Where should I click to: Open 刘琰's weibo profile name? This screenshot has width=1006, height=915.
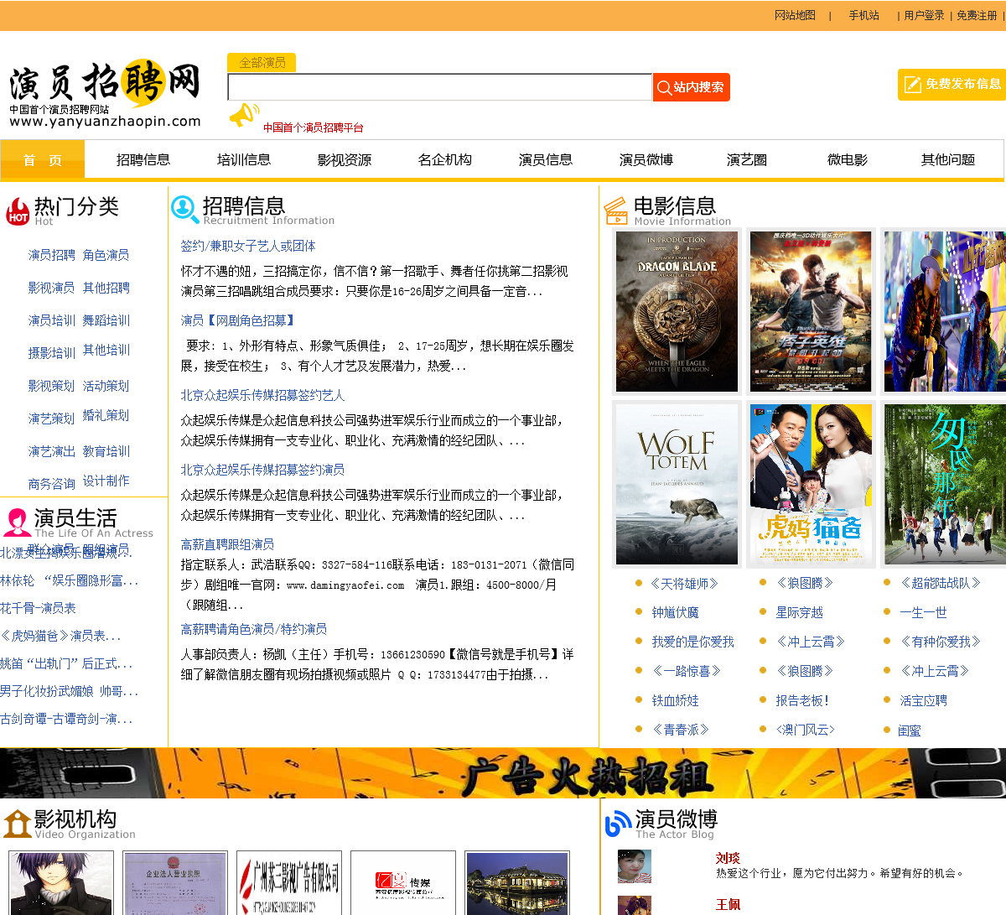(728, 858)
